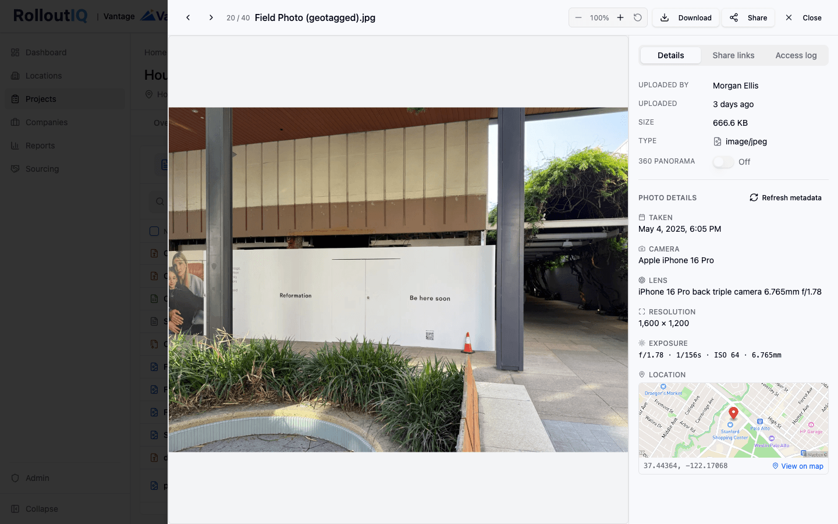The width and height of the screenshot is (838, 524).
Task: Open Reports in the sidebar
Action: click(x=65, y=146)
